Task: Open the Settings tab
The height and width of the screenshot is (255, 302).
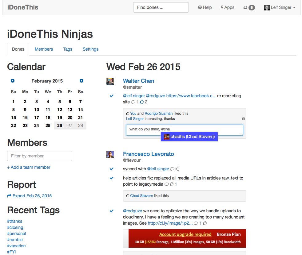Action: (90, 49)
